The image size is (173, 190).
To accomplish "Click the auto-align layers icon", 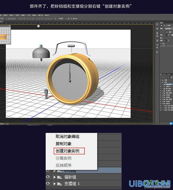I will 55,19.
